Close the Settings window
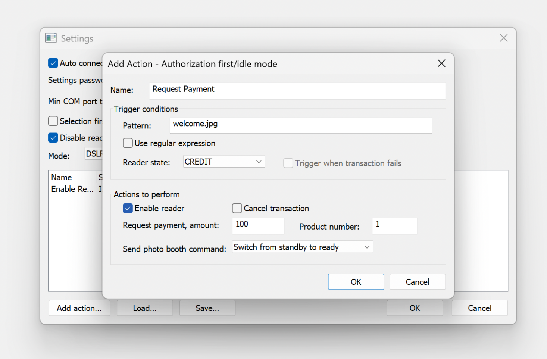Viewport: 547px width, 359px height. coord(503,38)
